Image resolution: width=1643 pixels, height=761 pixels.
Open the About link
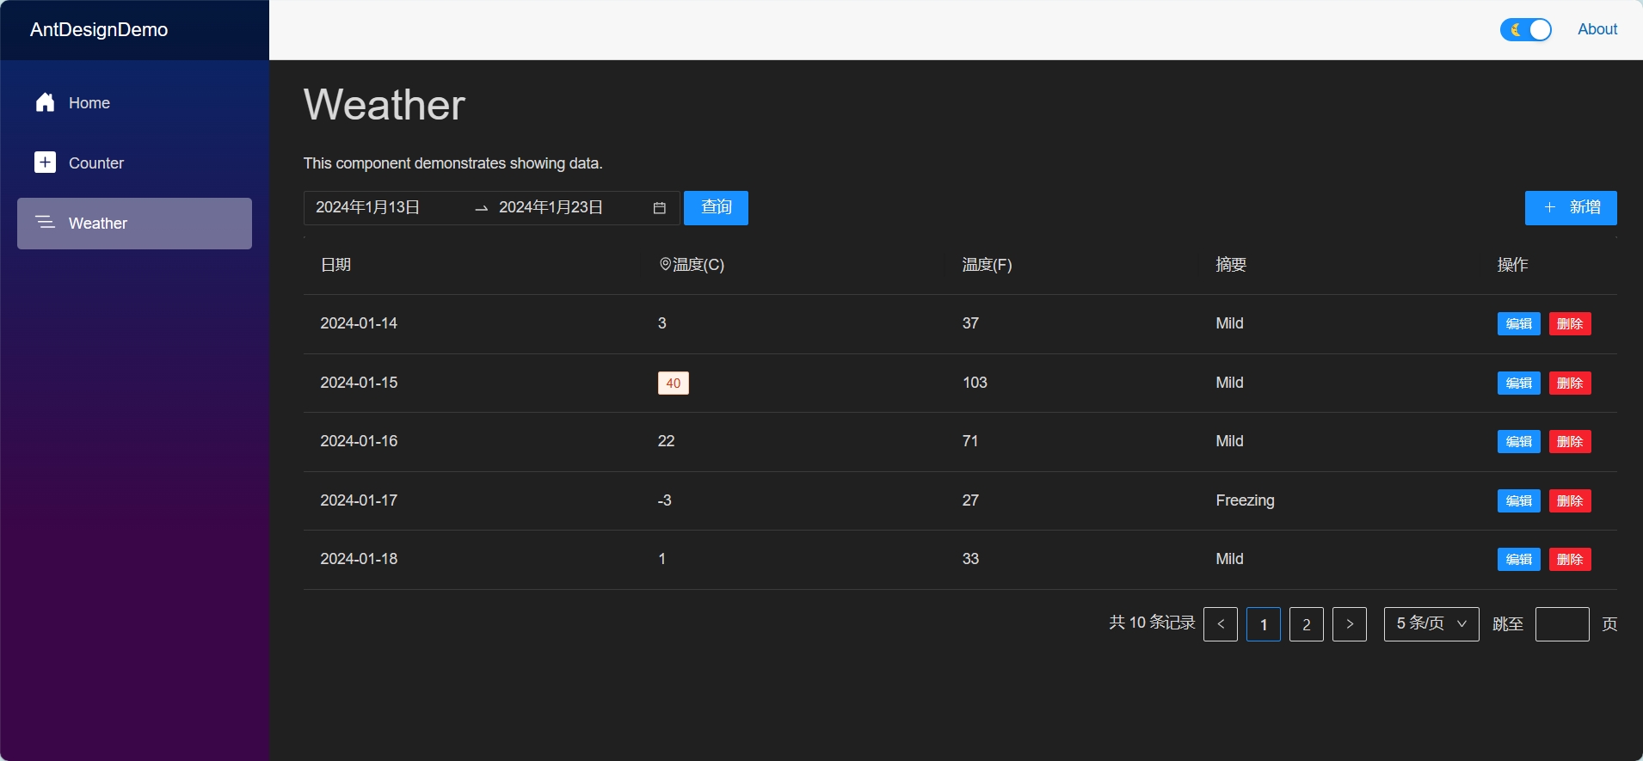1597,29
